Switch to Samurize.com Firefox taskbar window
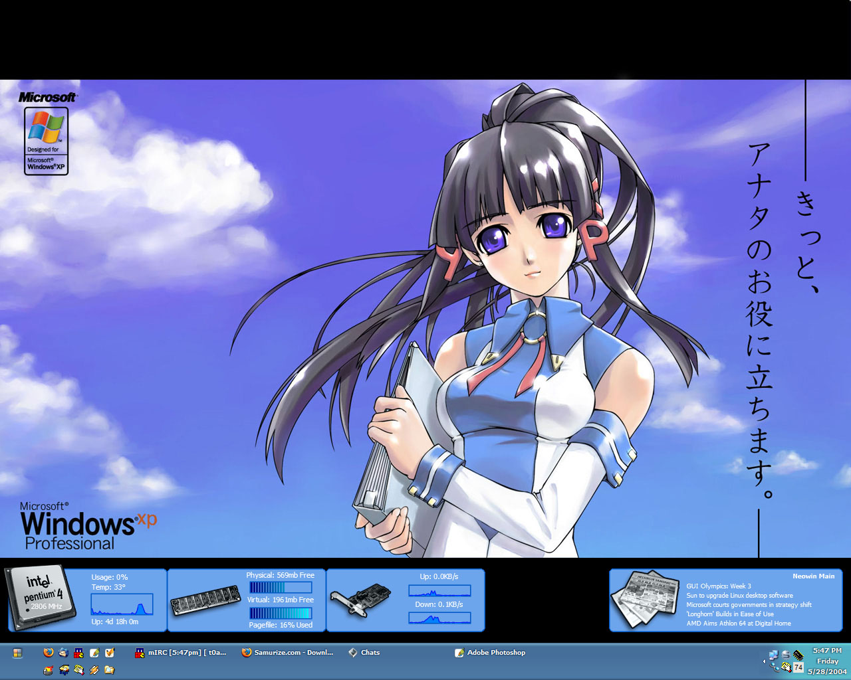 (287, 653)
